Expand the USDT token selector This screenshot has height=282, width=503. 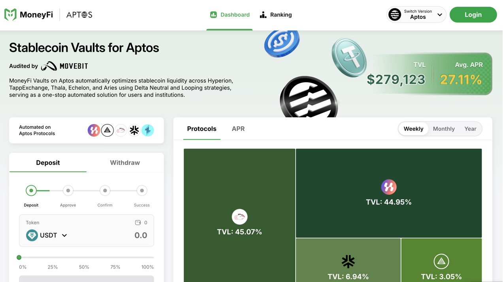[47, 235]
